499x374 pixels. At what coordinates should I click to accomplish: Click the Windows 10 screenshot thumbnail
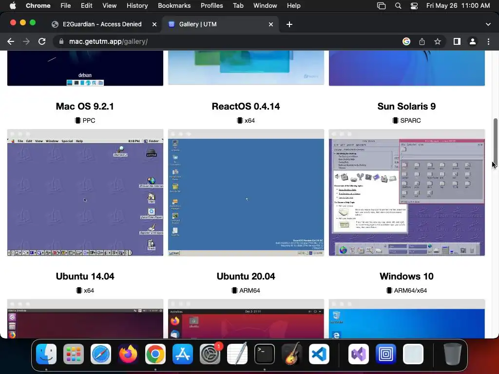(x=407, y=318)
